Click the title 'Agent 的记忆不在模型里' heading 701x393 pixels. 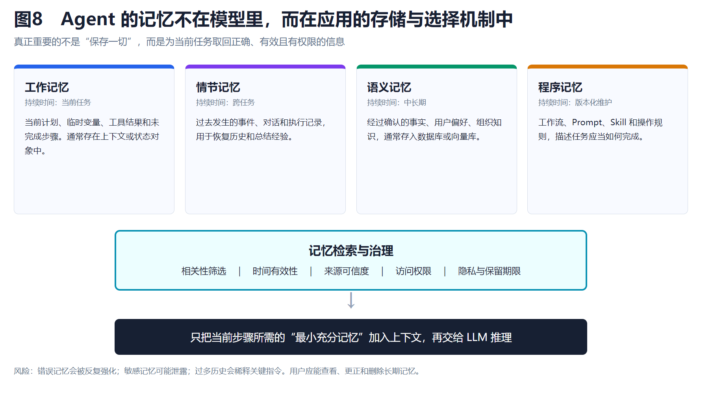click(x=263, y=19)
